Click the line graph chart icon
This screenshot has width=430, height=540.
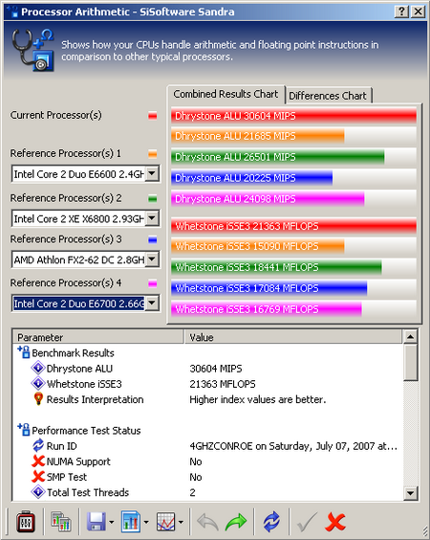[x=165, y=522]
